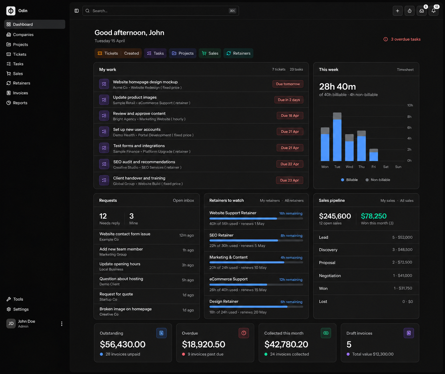Click the Overdue alert card icon
Screen dimensions: 445x374
click(244, 333)
